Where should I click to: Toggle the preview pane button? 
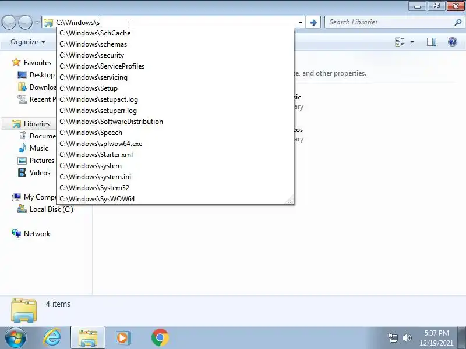point(432,42)
